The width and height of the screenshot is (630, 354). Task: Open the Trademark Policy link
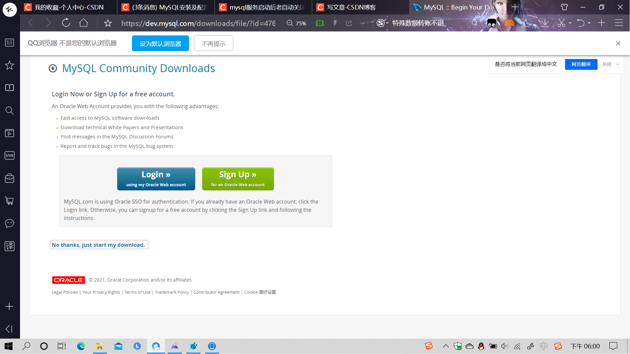pyautogui.click(x=172, y=292)
